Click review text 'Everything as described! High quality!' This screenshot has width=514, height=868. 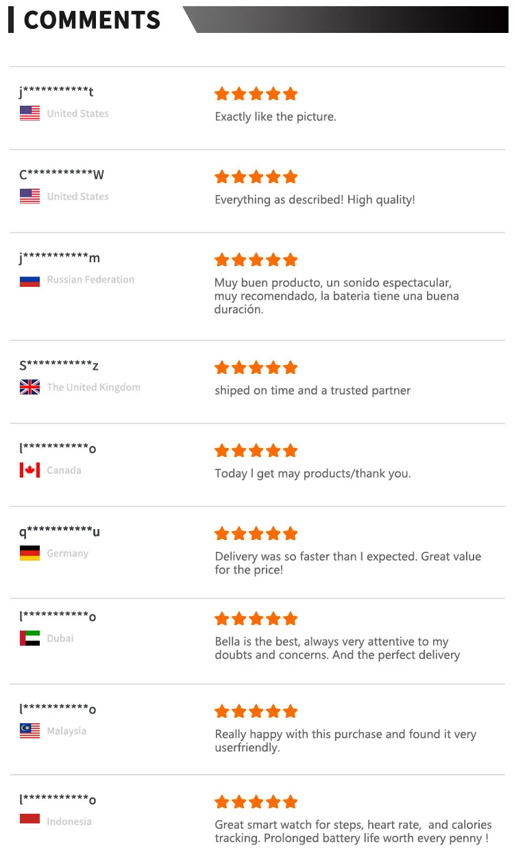(x=315, y=200)
